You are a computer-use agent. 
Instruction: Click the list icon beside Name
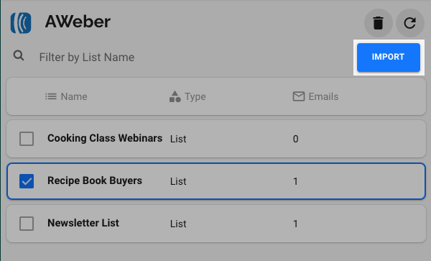tap(51, 96)
